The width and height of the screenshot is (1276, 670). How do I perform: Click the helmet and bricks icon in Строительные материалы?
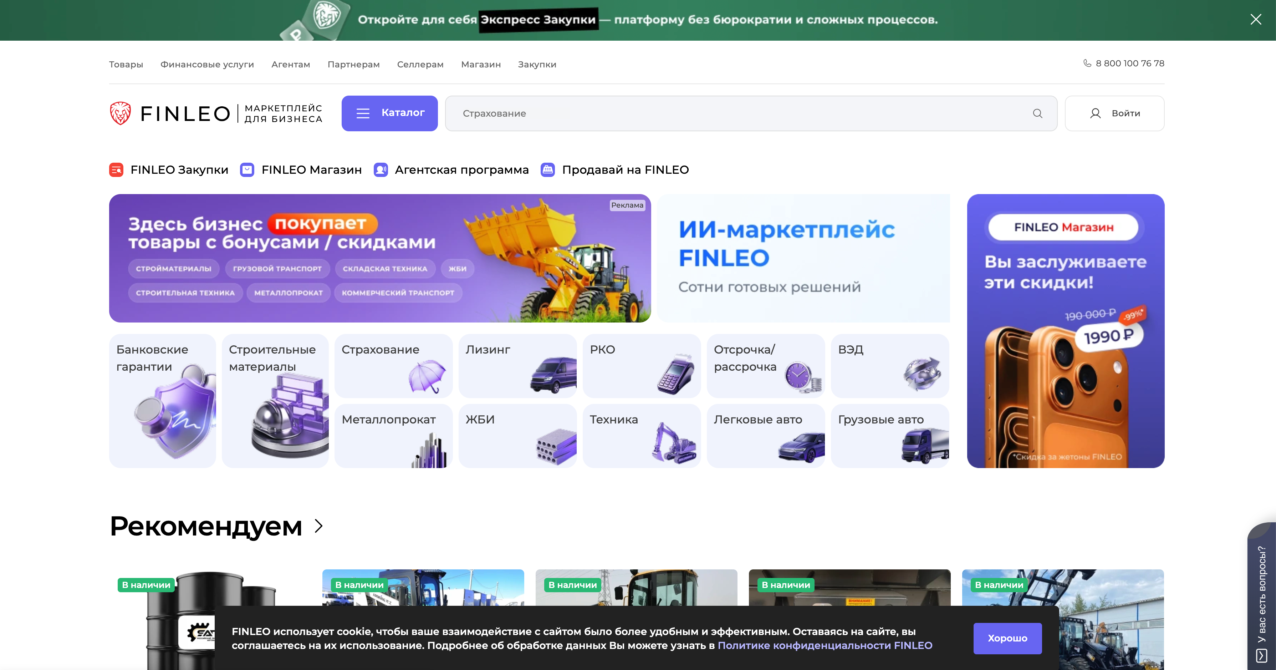pyautogui.click(x=290, y=415)
